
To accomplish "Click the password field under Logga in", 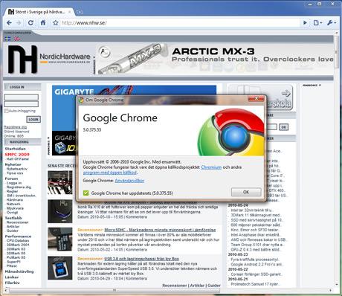I will pos(22,104).
